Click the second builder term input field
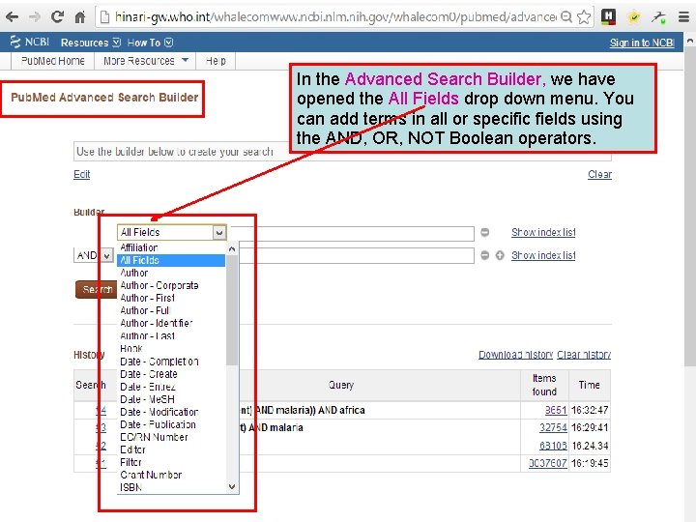696x522 pixels. tap(357, 256)
